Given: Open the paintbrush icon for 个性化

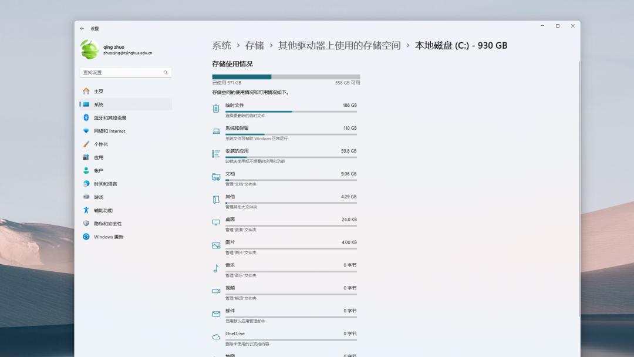Looking at the screenshot, I should pos(86,144).
